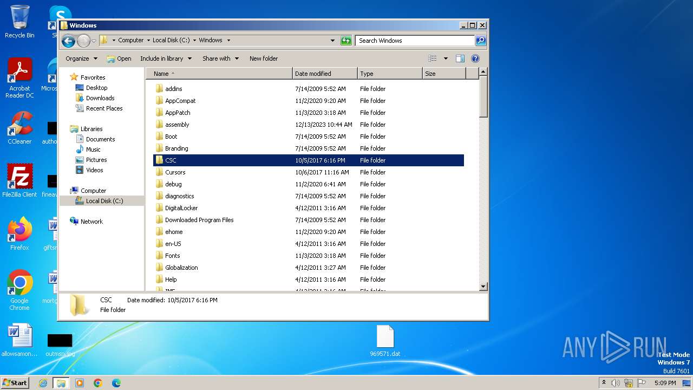Expand the dropdown arrow after Windows breadcrumb
Screen dimensions: 693x390
(x=228, y=41)
